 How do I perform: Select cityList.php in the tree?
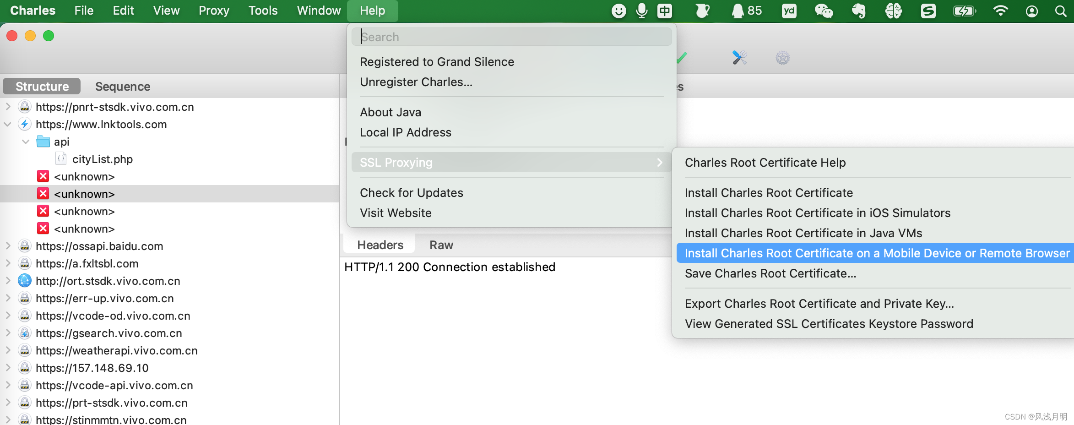(x=103, y=159)
